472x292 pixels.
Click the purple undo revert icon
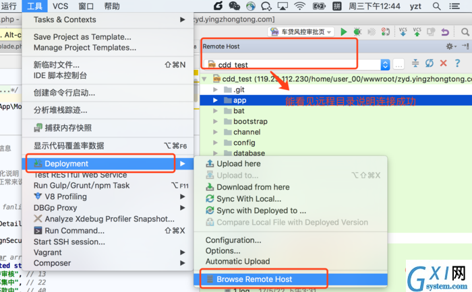tap(445, 32)
